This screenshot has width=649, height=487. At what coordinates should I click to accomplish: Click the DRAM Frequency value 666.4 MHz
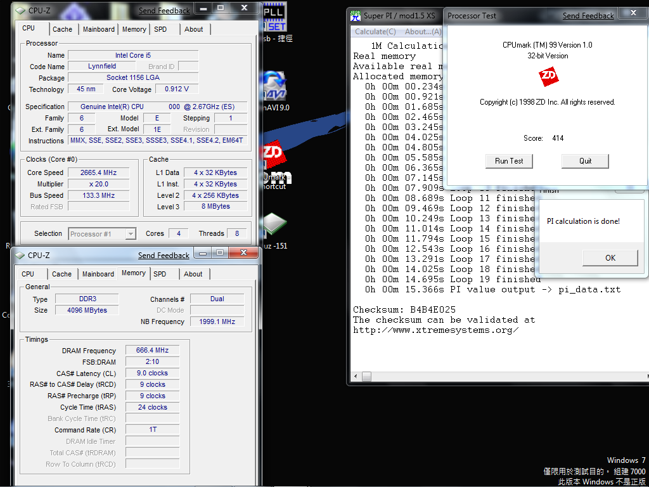pyautogui.click(x=152, y=350)
